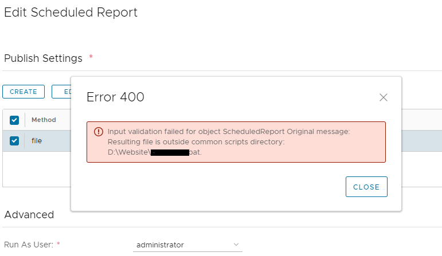Uncheck the checkbox for the file row
442x256 pixels.
pos(14,140)
